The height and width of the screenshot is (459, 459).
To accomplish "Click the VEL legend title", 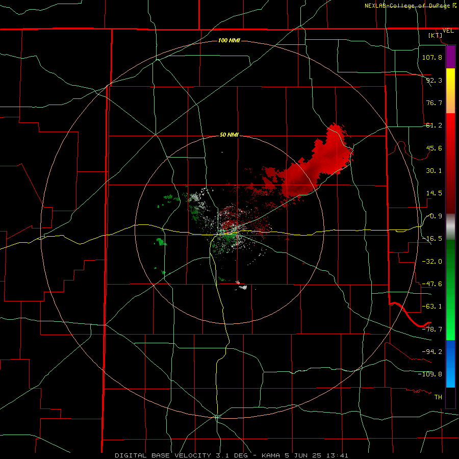I will (448, 31).
